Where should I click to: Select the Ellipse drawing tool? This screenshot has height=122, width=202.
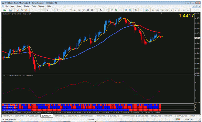tap(88, 10)
